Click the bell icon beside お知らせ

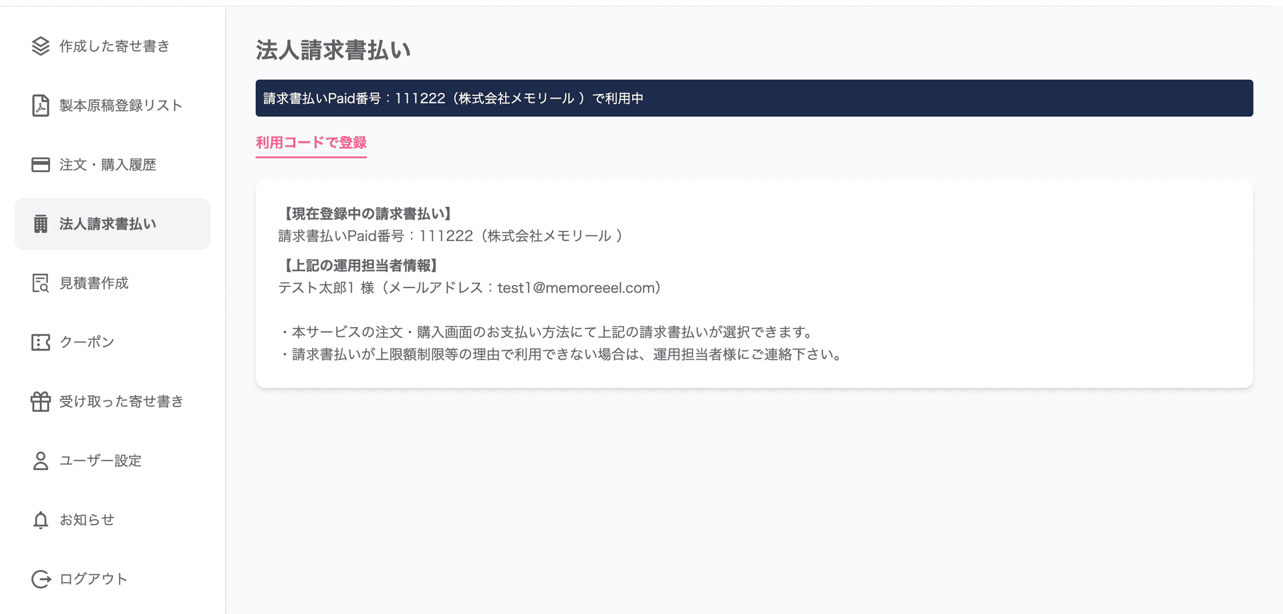coord(41,520)
